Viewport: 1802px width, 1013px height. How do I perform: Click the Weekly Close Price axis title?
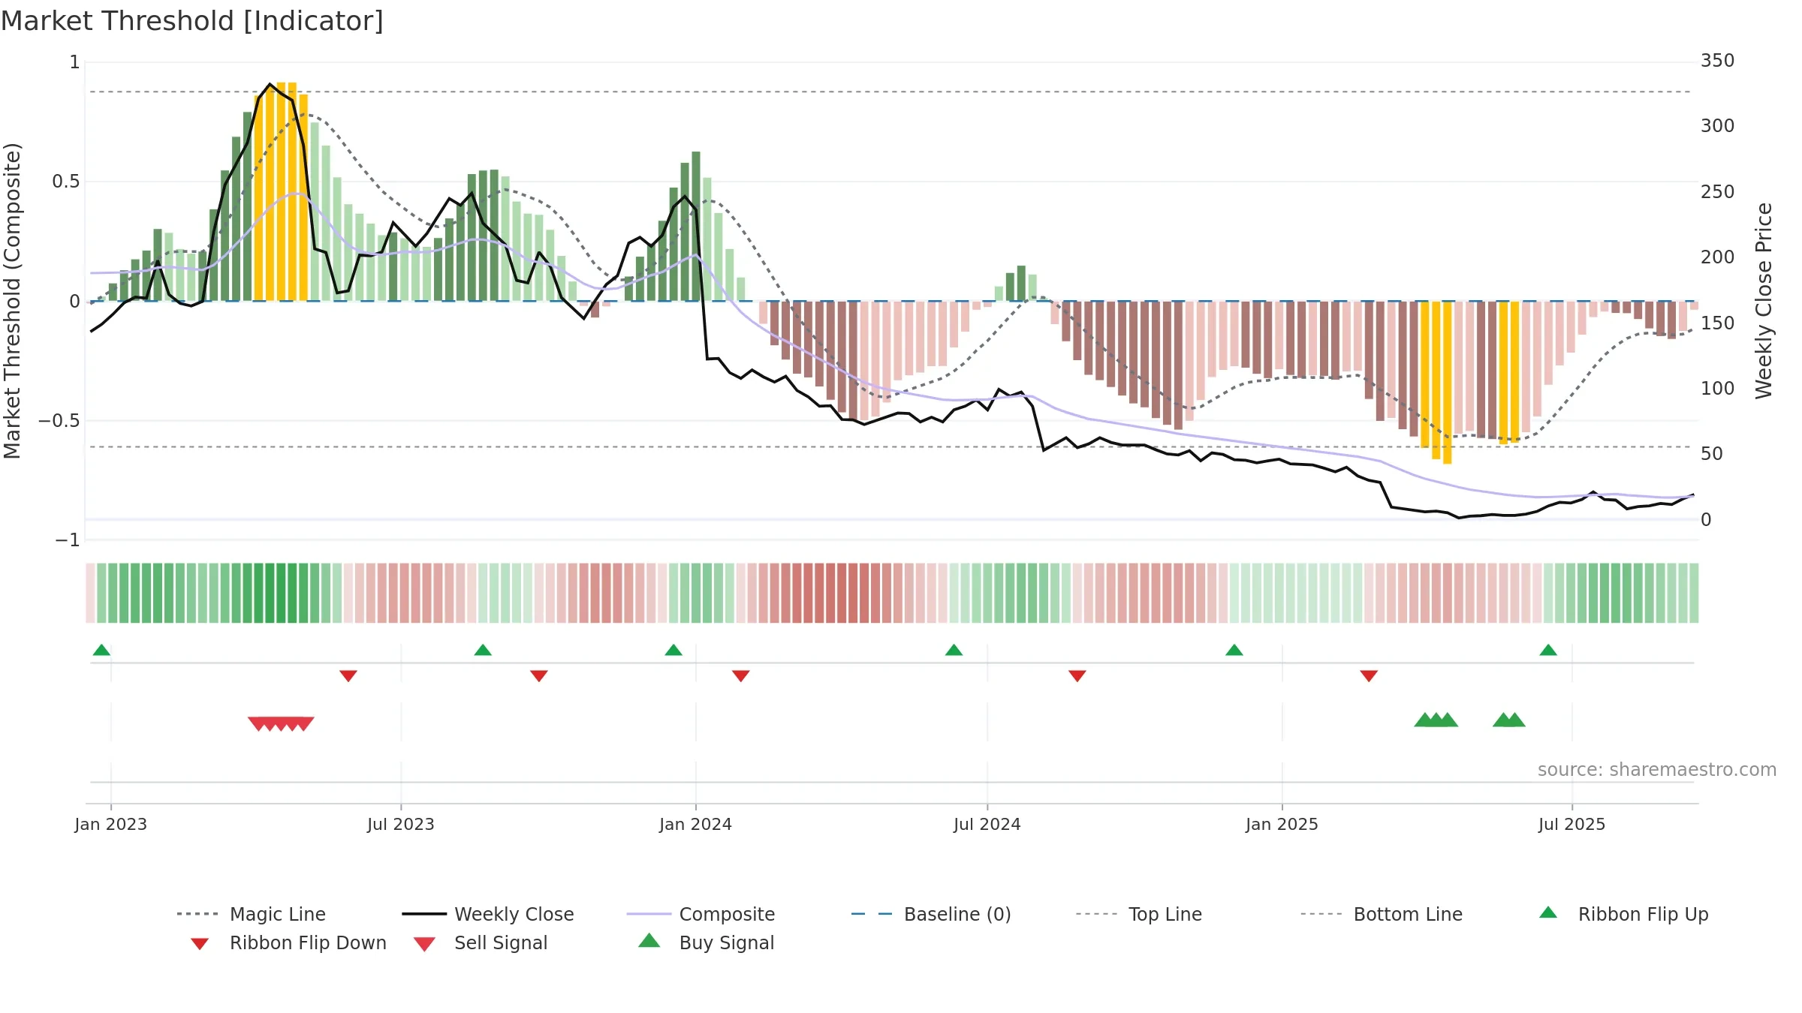pyautogui.click(x=1764, y=300)
